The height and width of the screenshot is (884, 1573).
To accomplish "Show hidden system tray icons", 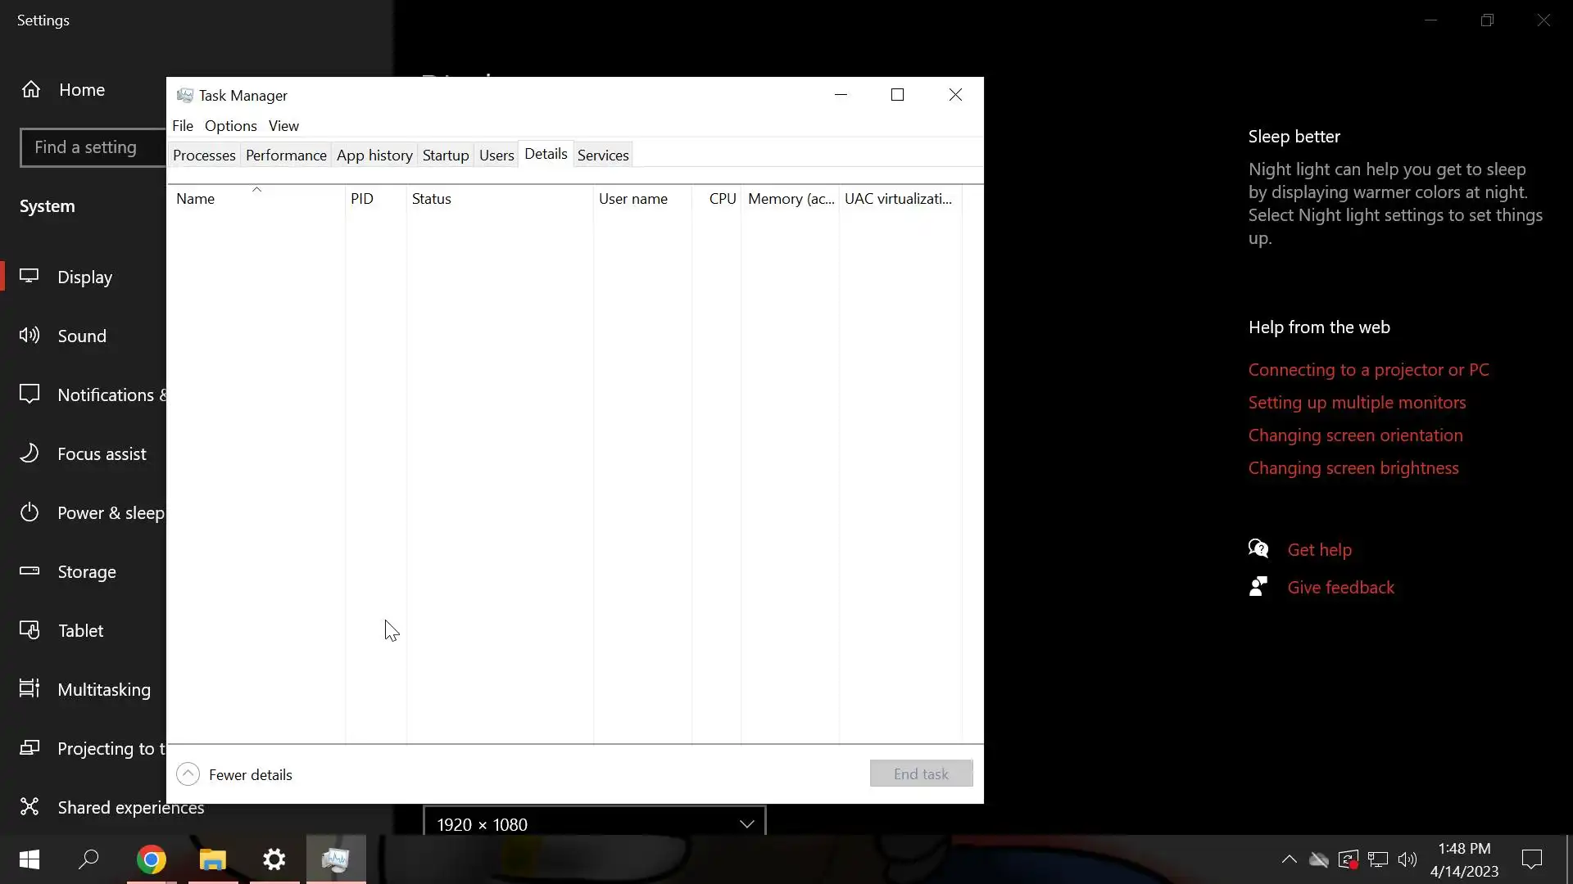I will (x=1289, y=859).
